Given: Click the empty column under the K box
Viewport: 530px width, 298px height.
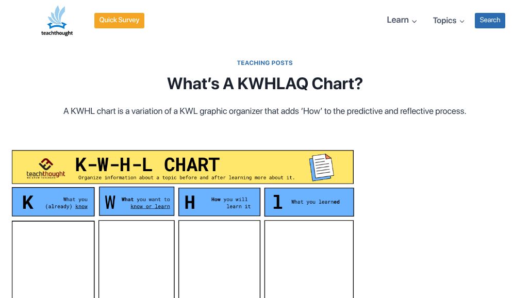Looking at the screenshot, I should point(53,259).
